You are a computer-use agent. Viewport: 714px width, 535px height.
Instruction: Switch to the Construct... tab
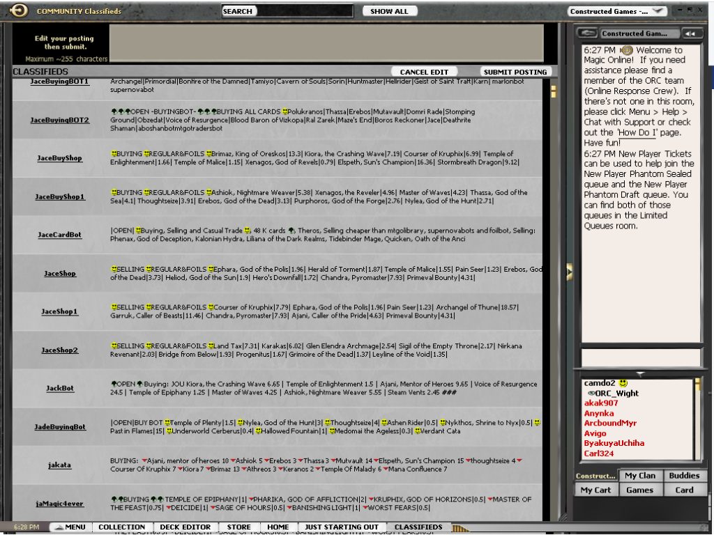pyautogui.click(x=595, y=476)
